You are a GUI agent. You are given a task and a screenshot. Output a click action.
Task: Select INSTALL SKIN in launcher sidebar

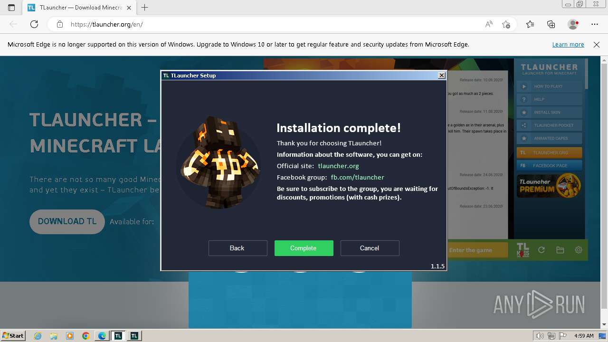[550, 113]
